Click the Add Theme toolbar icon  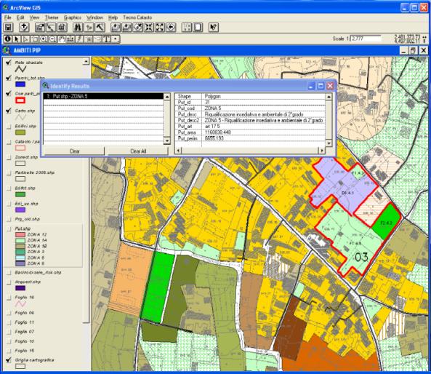point(24,27)
